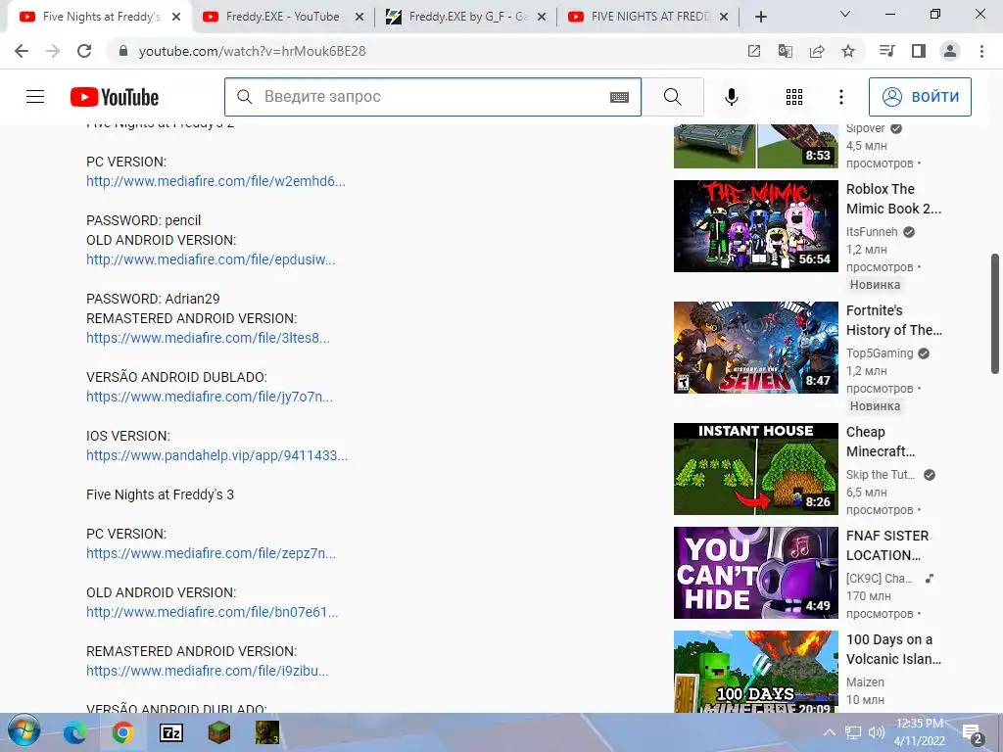Click the ВОЙТИ sign-in button

coord(920,97)
